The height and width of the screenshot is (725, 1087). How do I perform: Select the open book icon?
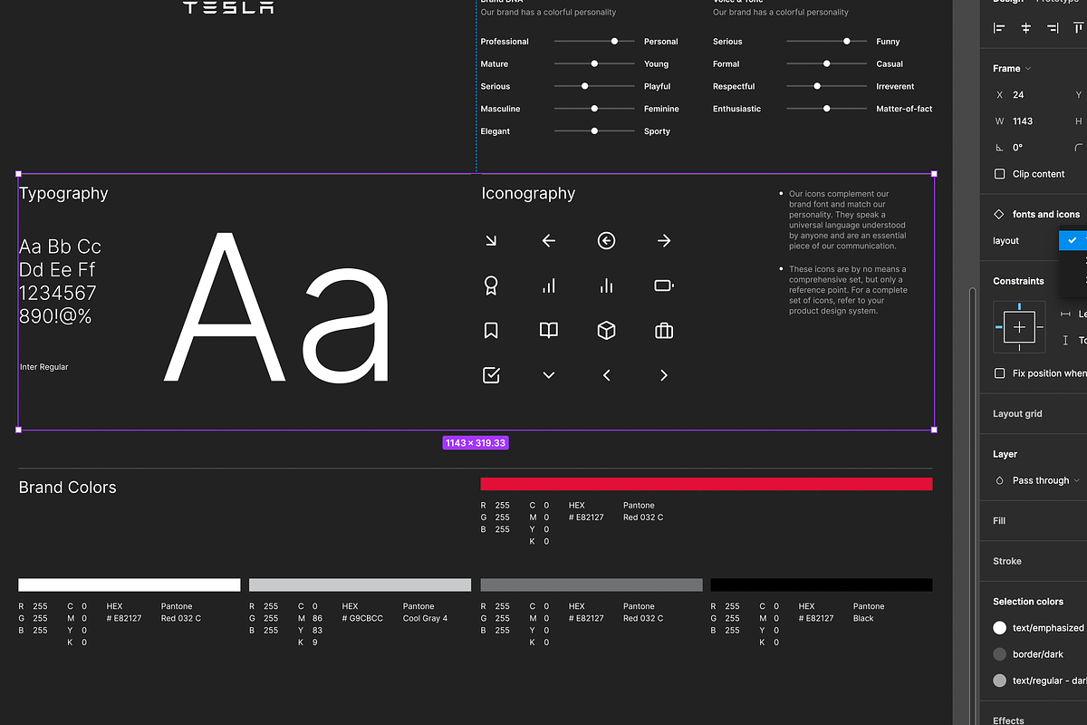pyautogui.click(x=549, y=331)
